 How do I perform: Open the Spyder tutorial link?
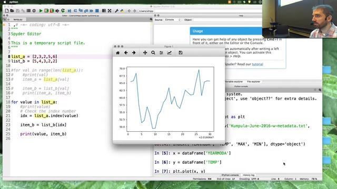(257, 64)
